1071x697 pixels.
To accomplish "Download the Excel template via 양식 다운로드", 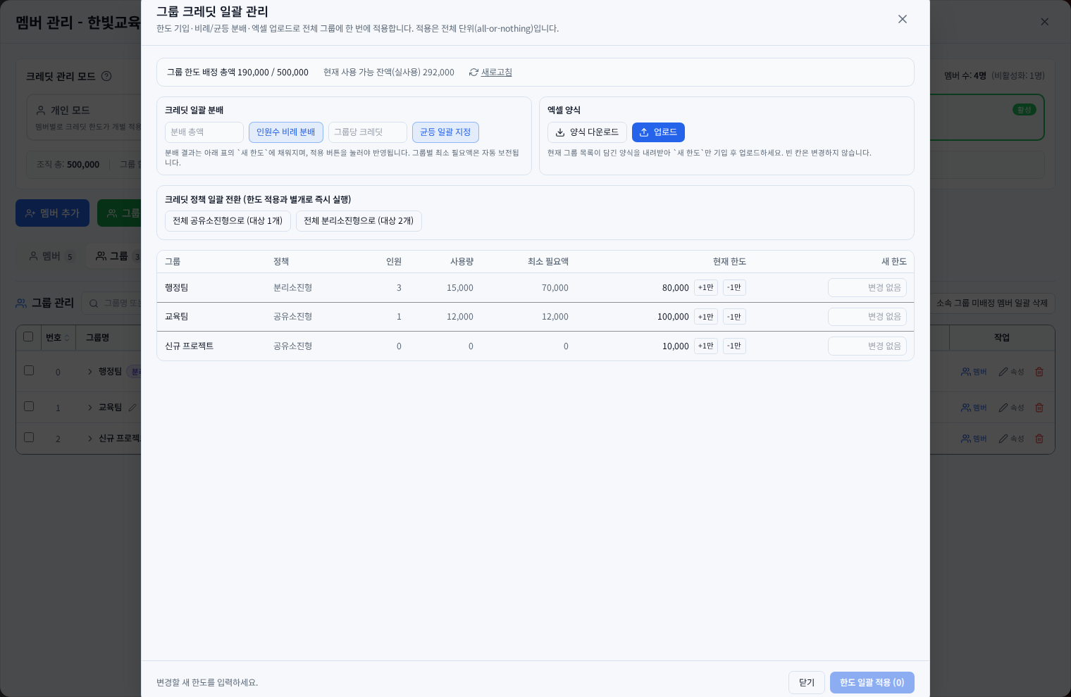I will 587,132.
